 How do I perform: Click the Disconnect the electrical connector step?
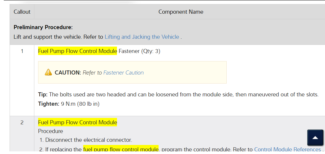click(x=89, y=140)
